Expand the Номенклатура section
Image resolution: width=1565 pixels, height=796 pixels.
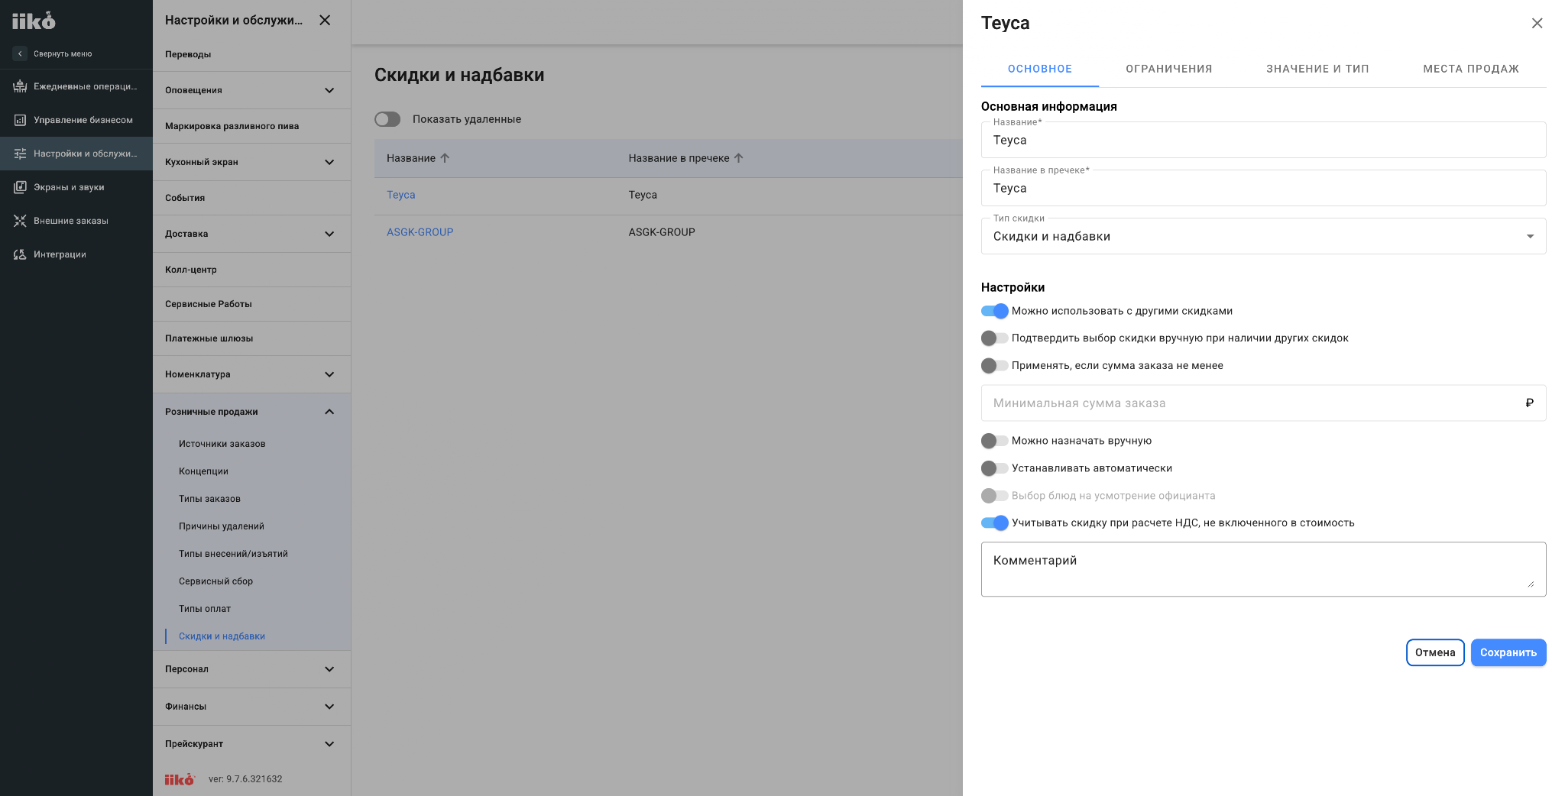pos(329,374)
